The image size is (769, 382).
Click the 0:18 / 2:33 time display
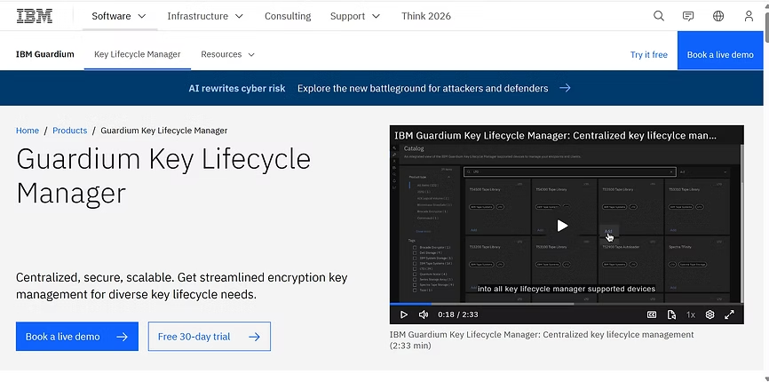point(458,314)
